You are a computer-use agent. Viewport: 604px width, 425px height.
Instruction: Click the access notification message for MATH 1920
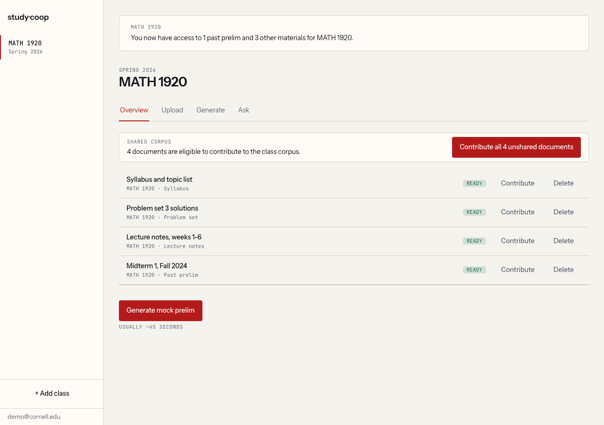(242, 38)
